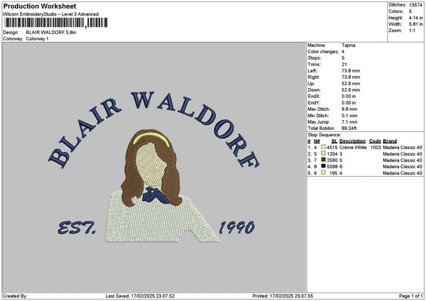
Task: Select the 'EST.' embroidered text in design
Action: (77, 228)
